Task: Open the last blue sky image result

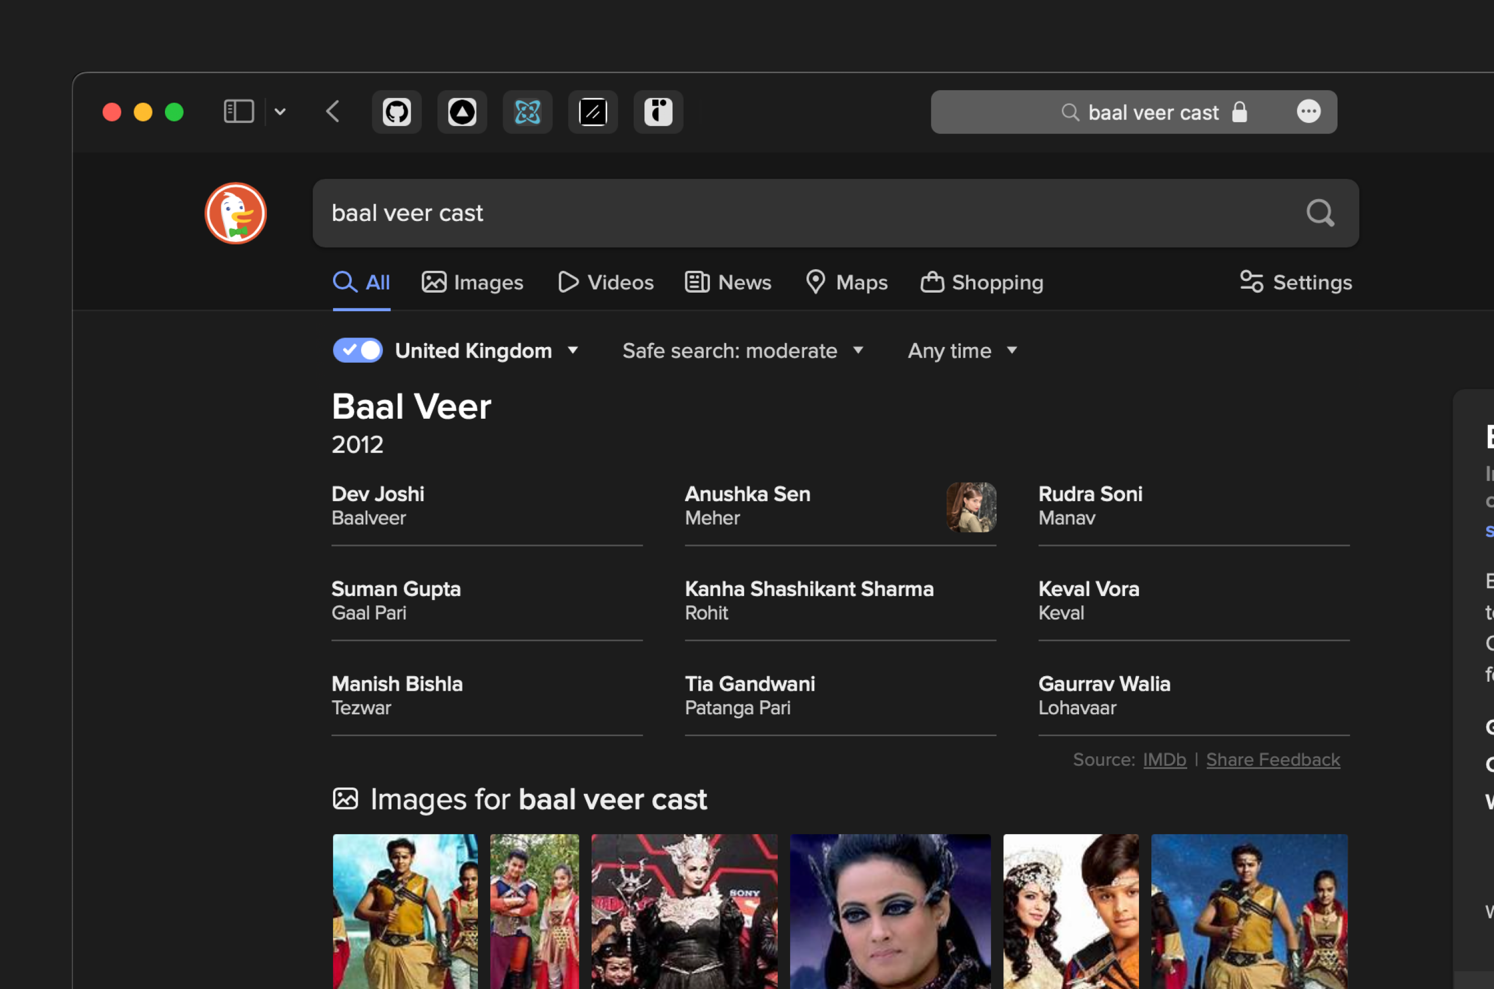Action: pos(1250,912)
